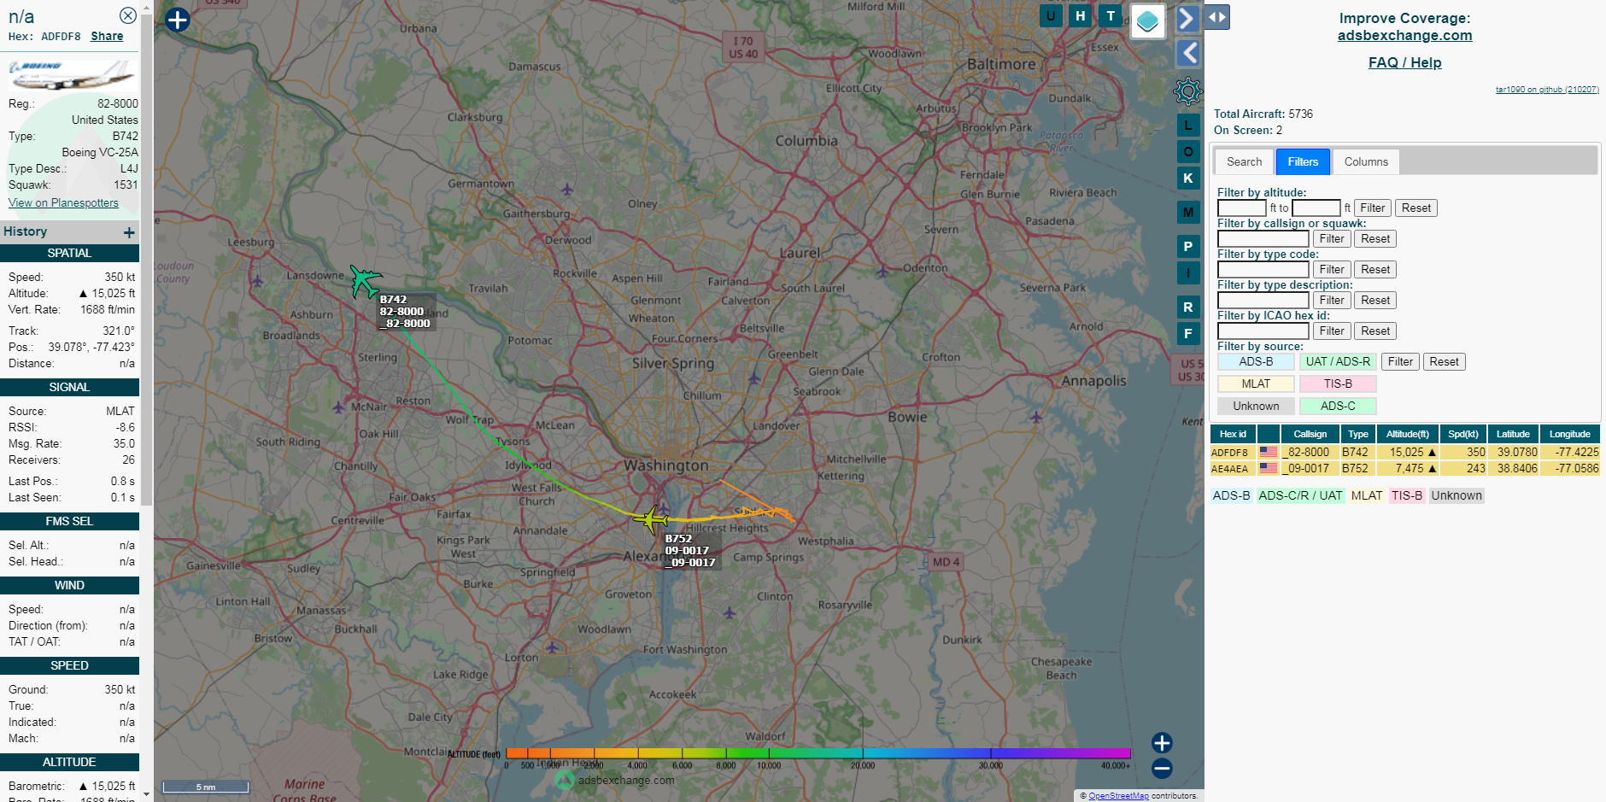Viewport: 1606px width, 802px height.
Task: Switch to the Filters tab
Action: (x=1303, y=162)
